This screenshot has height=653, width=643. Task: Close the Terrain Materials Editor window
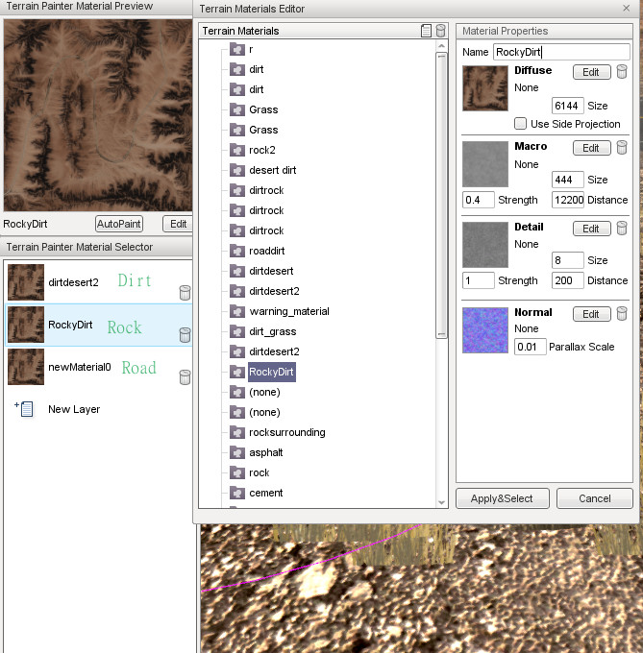[x=626, y=9]
